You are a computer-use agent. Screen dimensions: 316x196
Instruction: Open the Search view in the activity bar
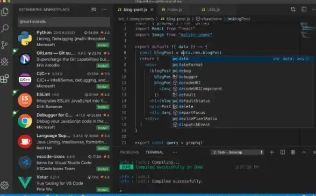click(x=5, y=28)
